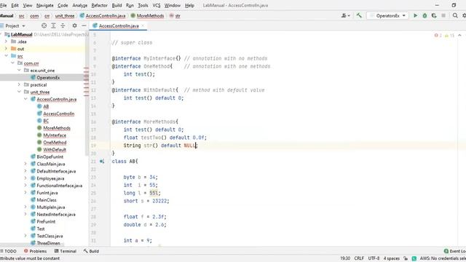Collapse AccessControlIn.java file node
The width and height of the screenshot is (466, 262).
[25, 99]
